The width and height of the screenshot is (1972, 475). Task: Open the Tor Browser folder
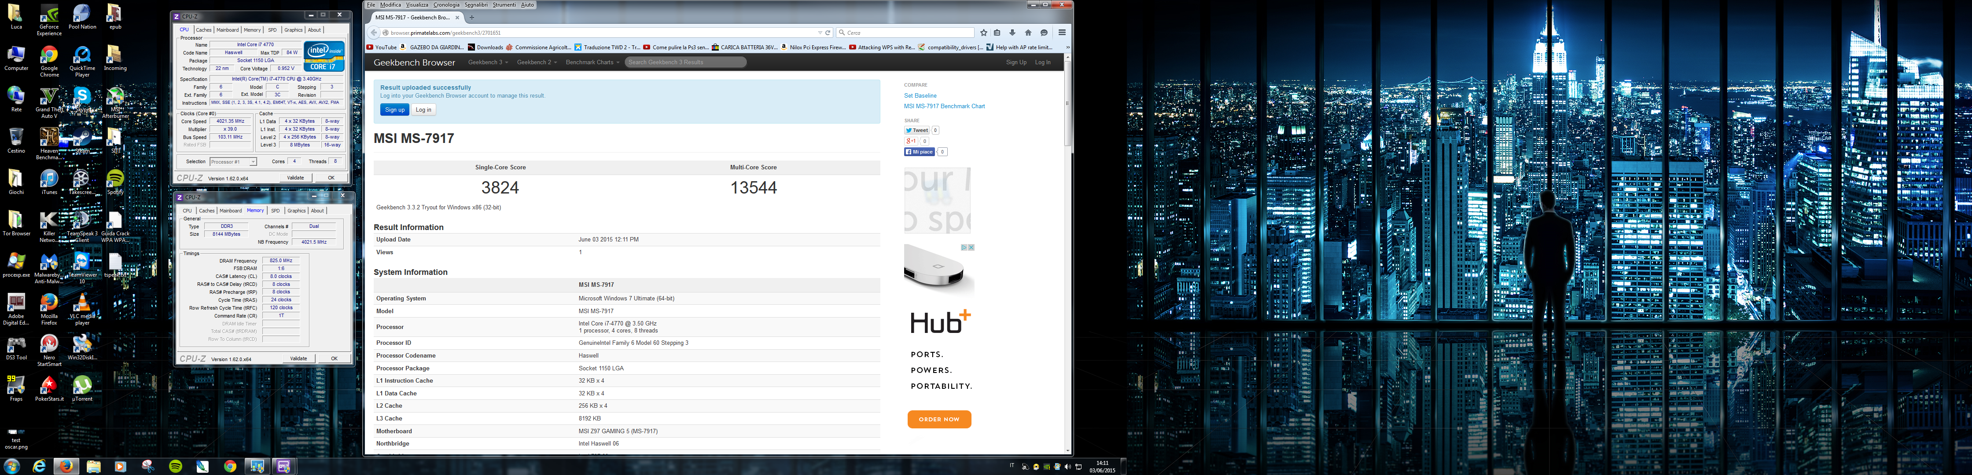point(16,223)
